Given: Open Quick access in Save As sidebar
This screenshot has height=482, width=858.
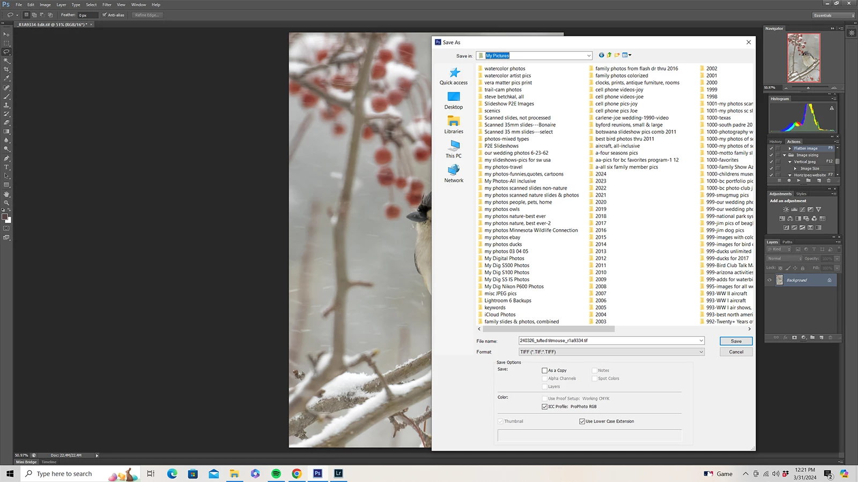Looking at the screenshot, I should point(454,76).
